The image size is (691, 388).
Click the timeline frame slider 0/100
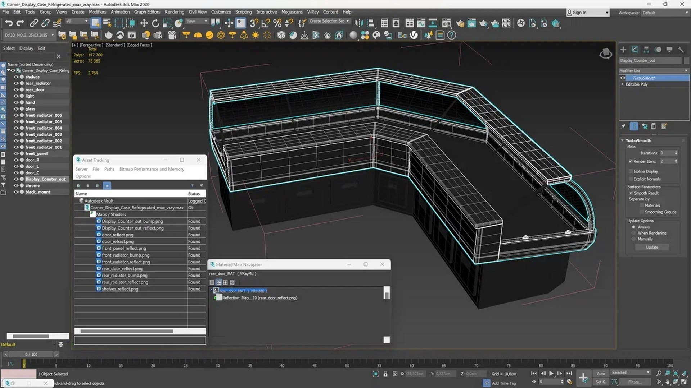[31, 354]
